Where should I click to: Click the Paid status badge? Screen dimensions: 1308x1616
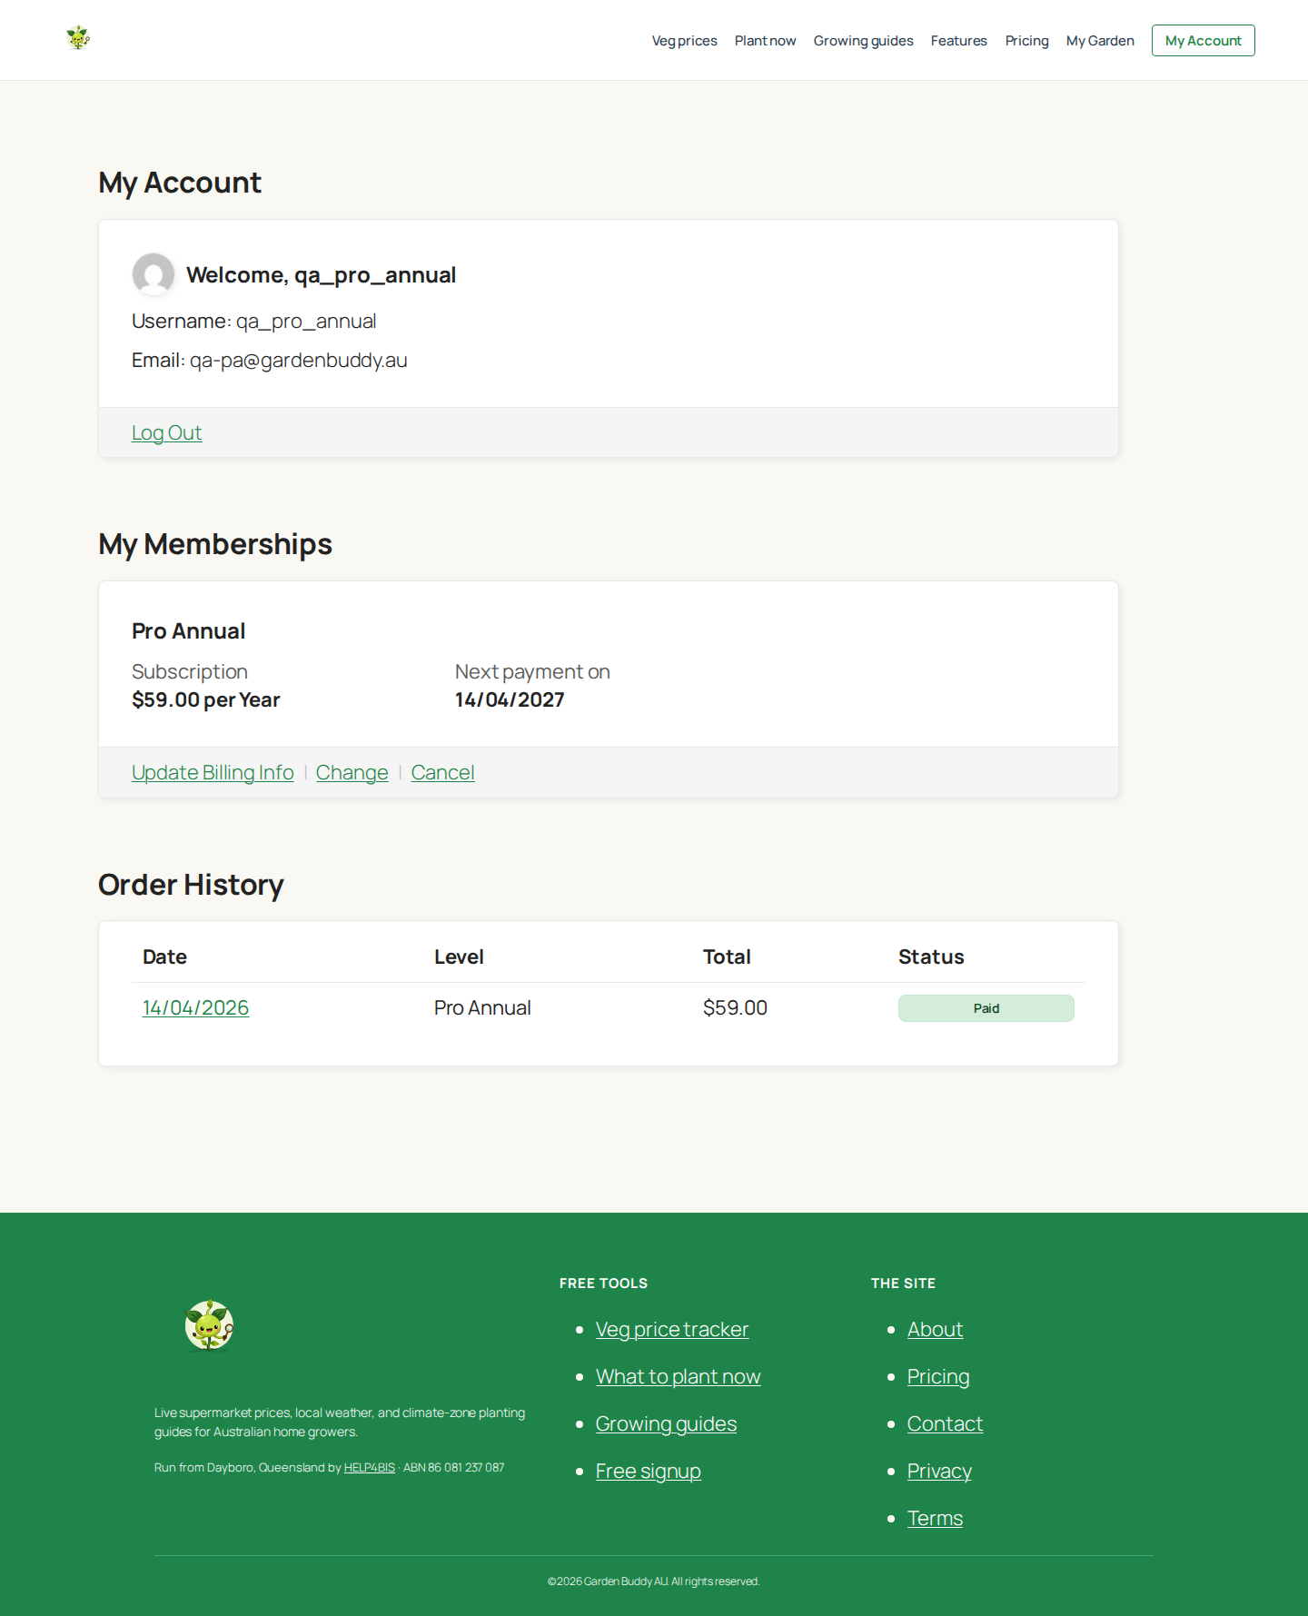[x=986, y=1008]
